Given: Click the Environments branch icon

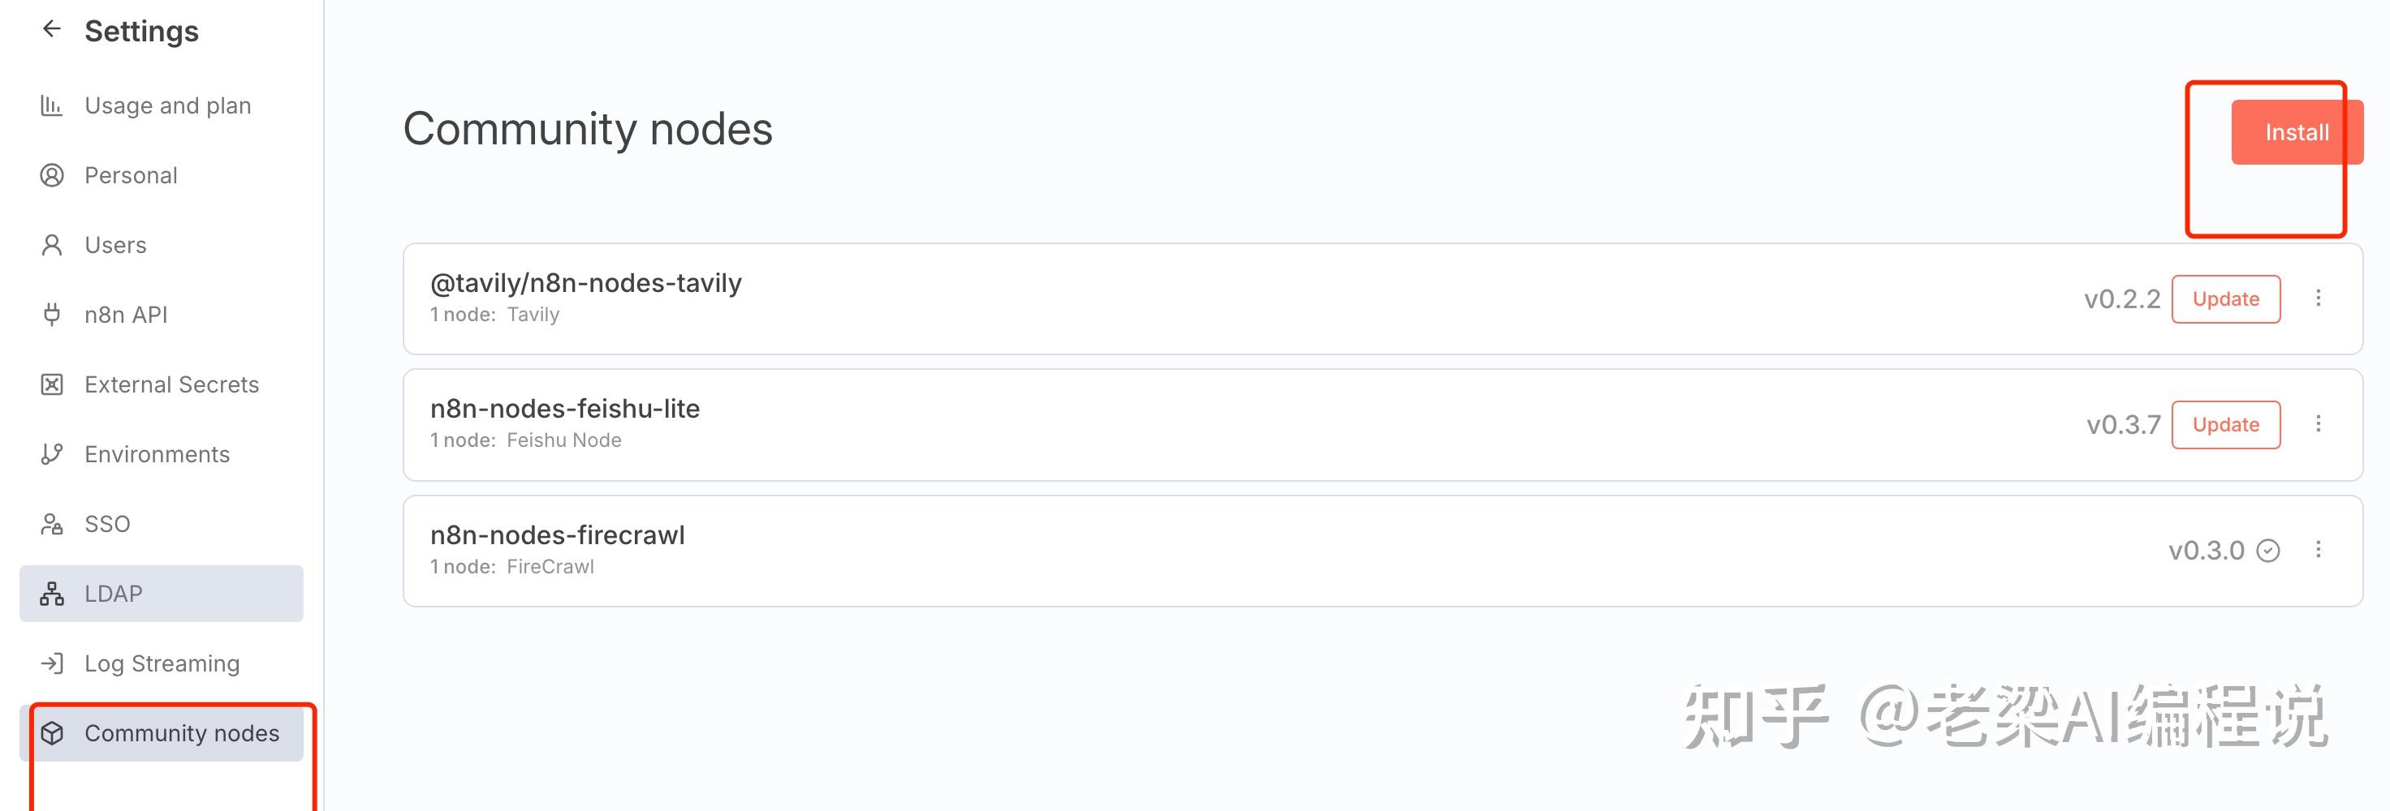Looking at the screenshot, I should tap(52, 454).
